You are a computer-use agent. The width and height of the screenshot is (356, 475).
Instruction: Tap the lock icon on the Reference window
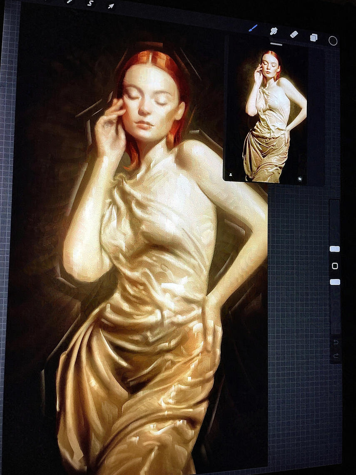click(x=300, y=179)
